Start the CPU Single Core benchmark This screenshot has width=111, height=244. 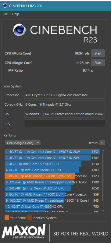(x=98, y=63)
